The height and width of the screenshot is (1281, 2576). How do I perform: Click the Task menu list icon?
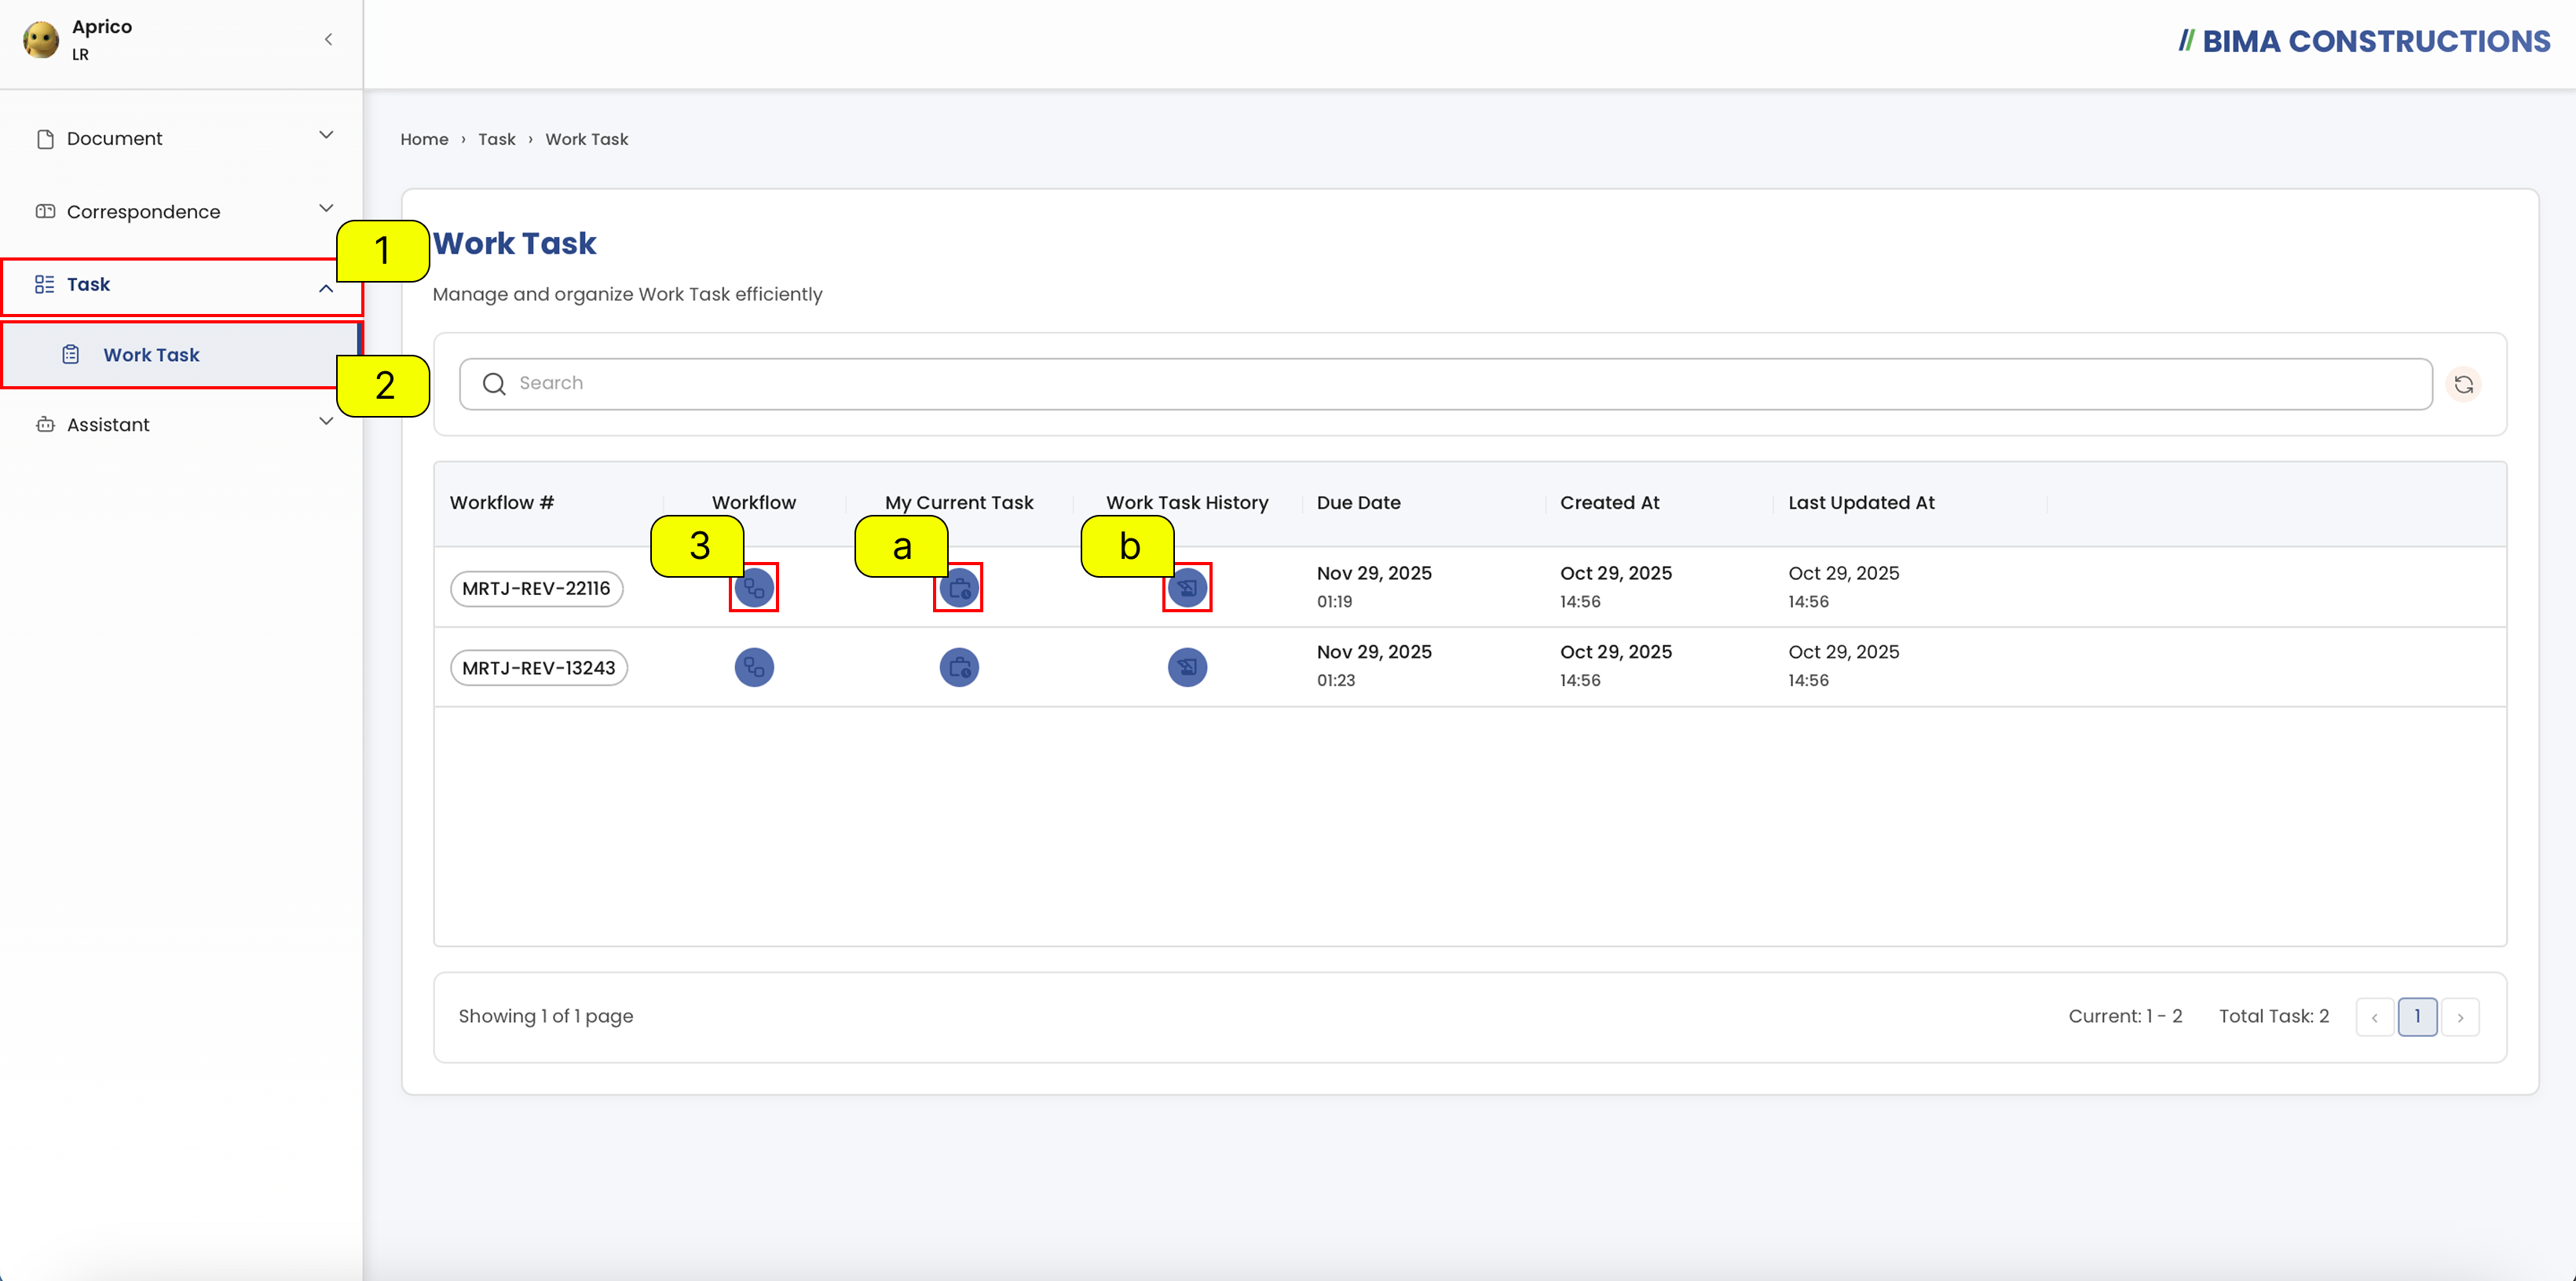(x=45, y=285)
